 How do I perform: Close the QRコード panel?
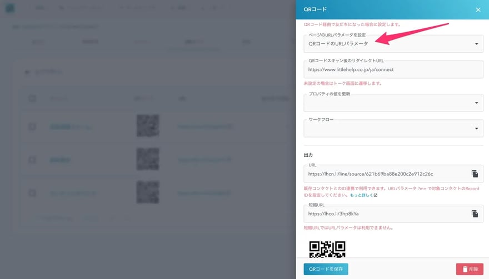coord(478,9)
